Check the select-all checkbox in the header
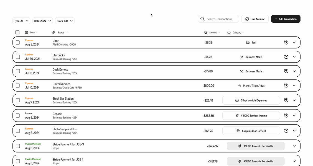The image size is (313, 166). 17,32
